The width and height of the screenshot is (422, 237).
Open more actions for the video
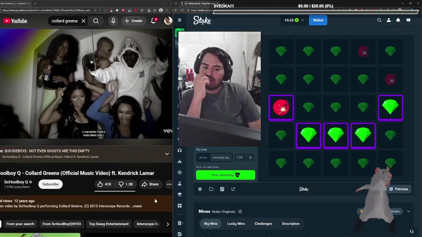coord(169,184)
